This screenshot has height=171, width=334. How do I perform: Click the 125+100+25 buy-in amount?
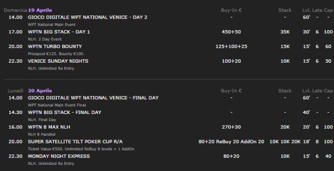tap(231, 47)
